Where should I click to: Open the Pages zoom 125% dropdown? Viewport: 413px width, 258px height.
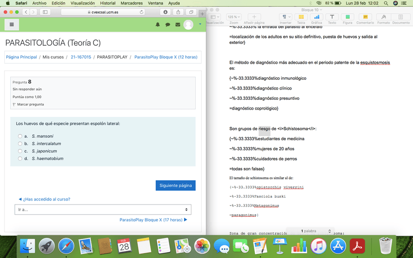[234, 17]
